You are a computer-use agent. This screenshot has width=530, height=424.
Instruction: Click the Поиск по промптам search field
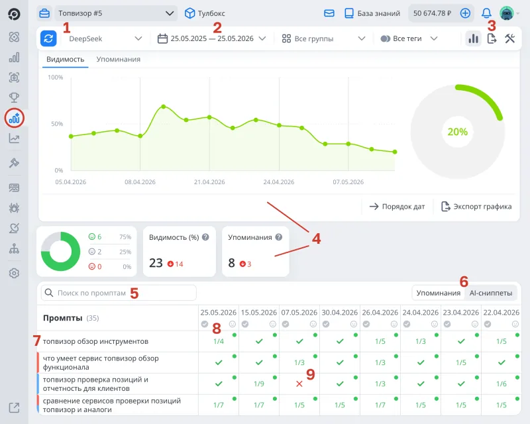coord(119,293)
